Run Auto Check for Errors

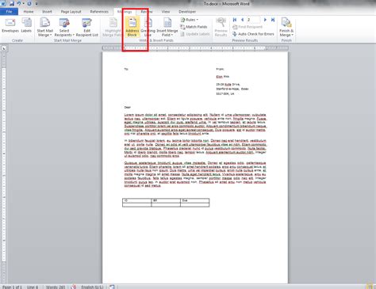[x=253, y=34]
